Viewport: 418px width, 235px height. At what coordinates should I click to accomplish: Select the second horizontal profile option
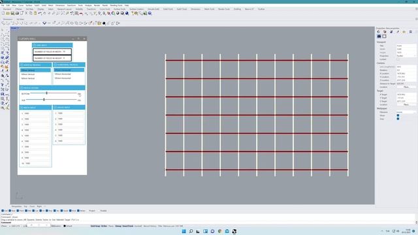[69, 74]
